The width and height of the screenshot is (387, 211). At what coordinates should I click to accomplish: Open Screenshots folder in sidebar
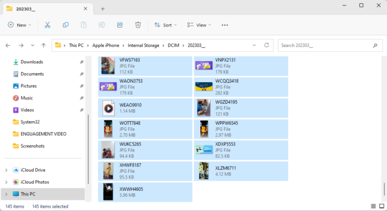coord(33,146)
